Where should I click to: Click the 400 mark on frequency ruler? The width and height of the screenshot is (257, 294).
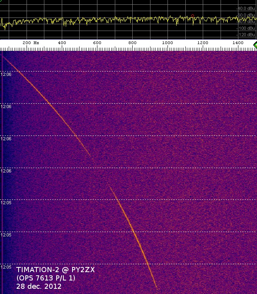tap(62, 43)
